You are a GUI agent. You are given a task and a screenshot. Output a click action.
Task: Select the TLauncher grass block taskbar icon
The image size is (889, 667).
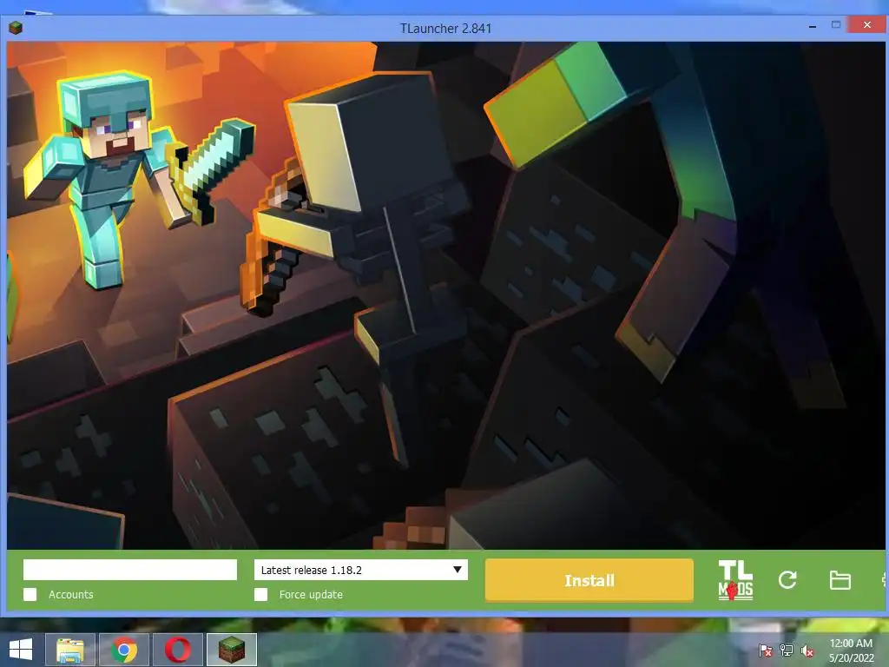point(232,650)
